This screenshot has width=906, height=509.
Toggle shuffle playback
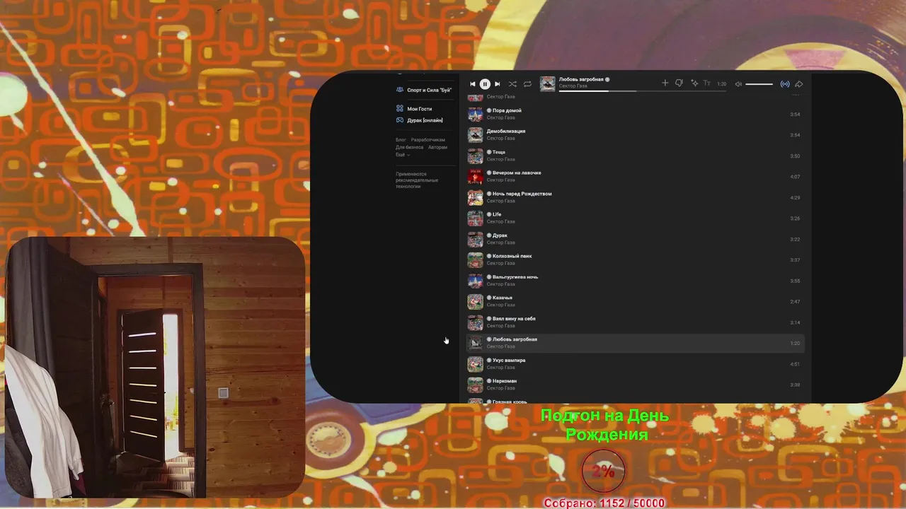[x=512, y=84]
